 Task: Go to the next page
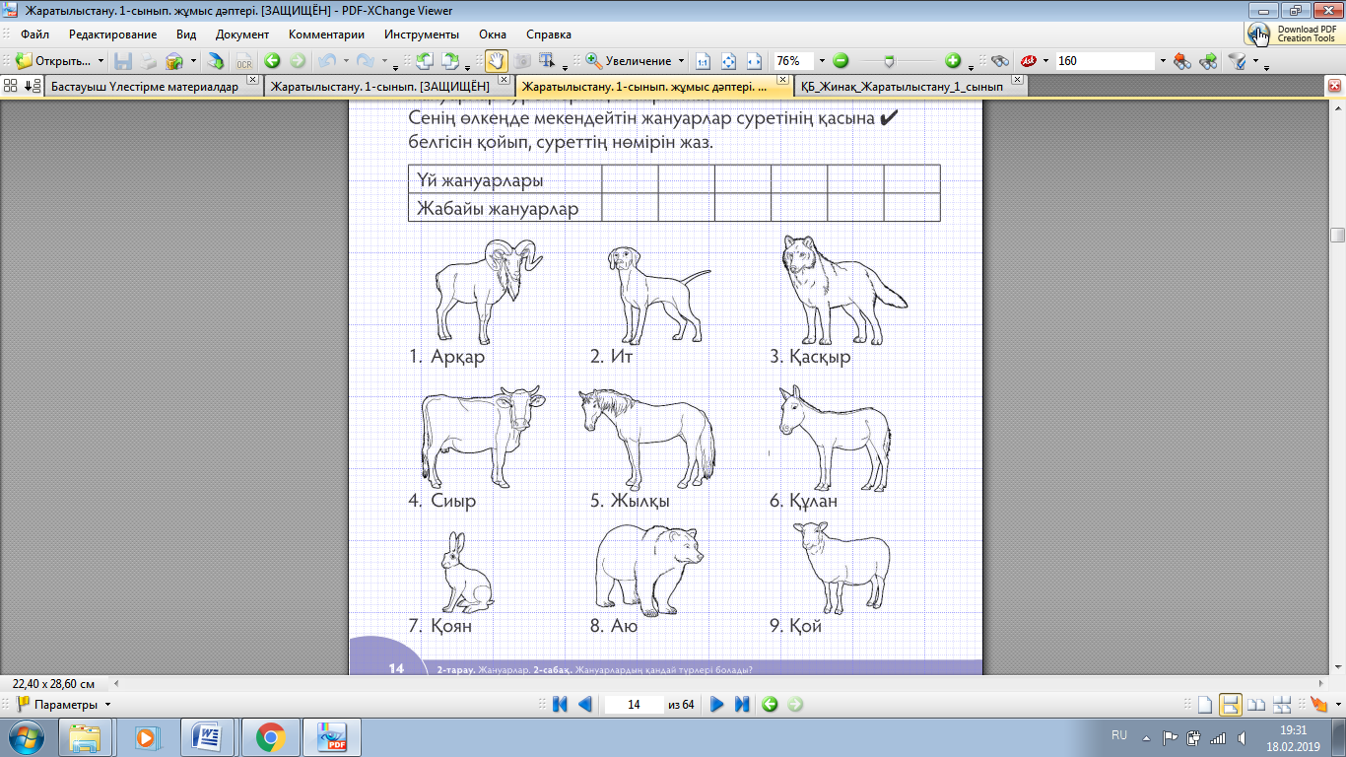pyautogui.click(x=717, y=704)
